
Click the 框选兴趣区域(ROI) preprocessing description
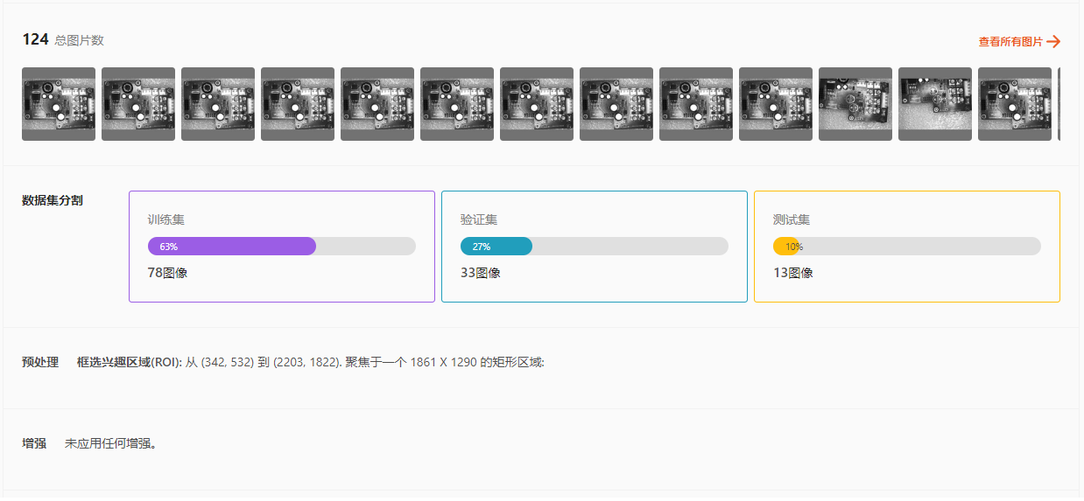[310, 362]
